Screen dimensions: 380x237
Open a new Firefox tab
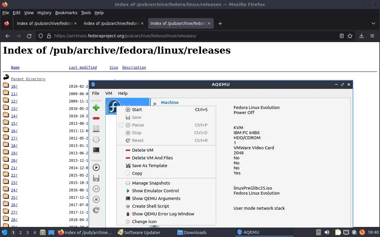[220, 23]
